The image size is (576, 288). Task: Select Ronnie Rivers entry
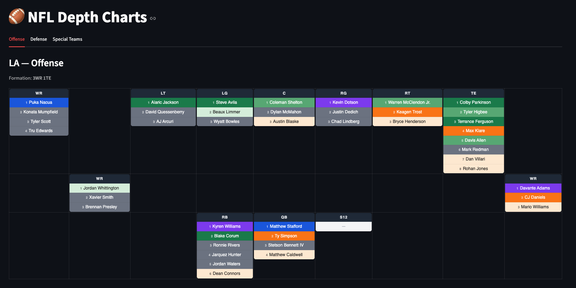pos(225,245)
